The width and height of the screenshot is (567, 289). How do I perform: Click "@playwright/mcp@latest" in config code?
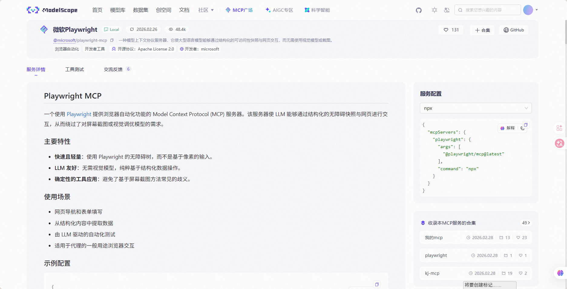474,154
